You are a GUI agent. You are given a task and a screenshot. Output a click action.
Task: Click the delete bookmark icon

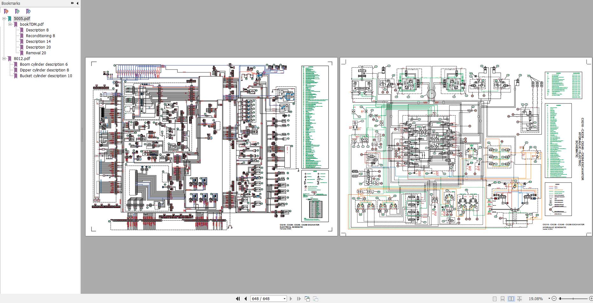pyautogui.click(x=6, y=11)
